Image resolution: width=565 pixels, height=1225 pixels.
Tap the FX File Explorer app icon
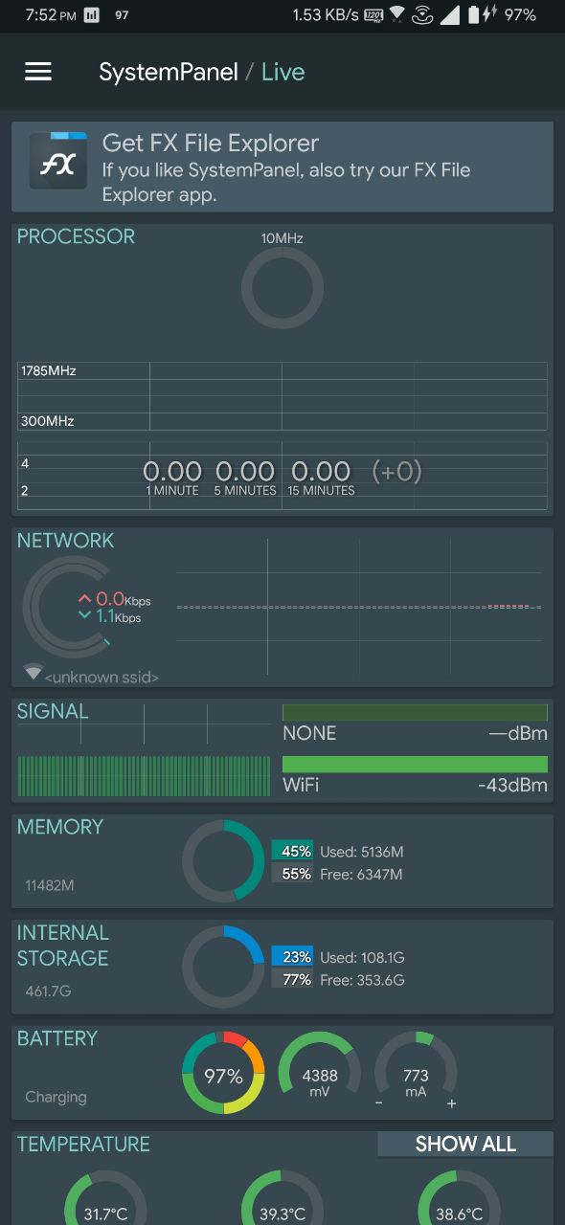point(58,160)
